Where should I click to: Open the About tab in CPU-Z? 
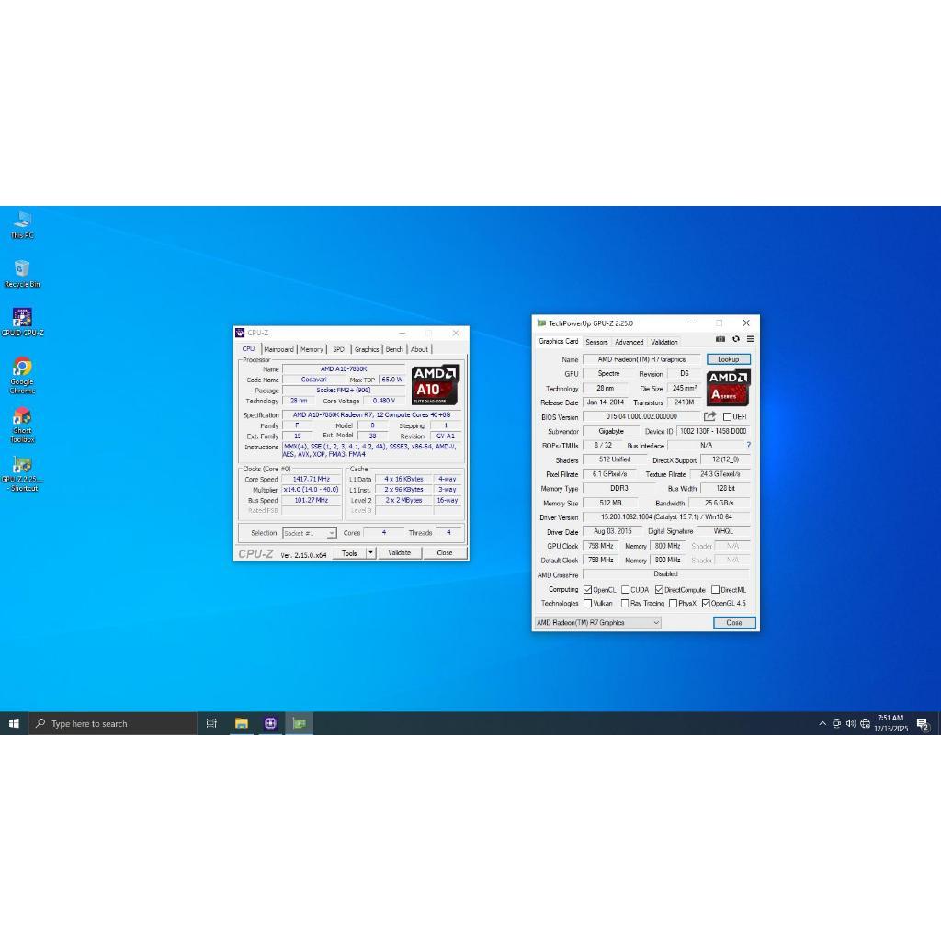(419, 349)
